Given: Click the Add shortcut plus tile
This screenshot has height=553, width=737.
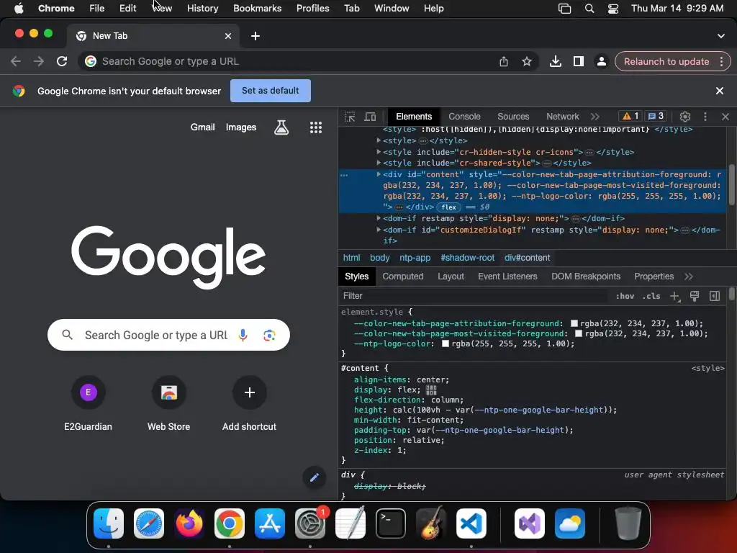Looking at the screenshot, I should pos(249,403).
